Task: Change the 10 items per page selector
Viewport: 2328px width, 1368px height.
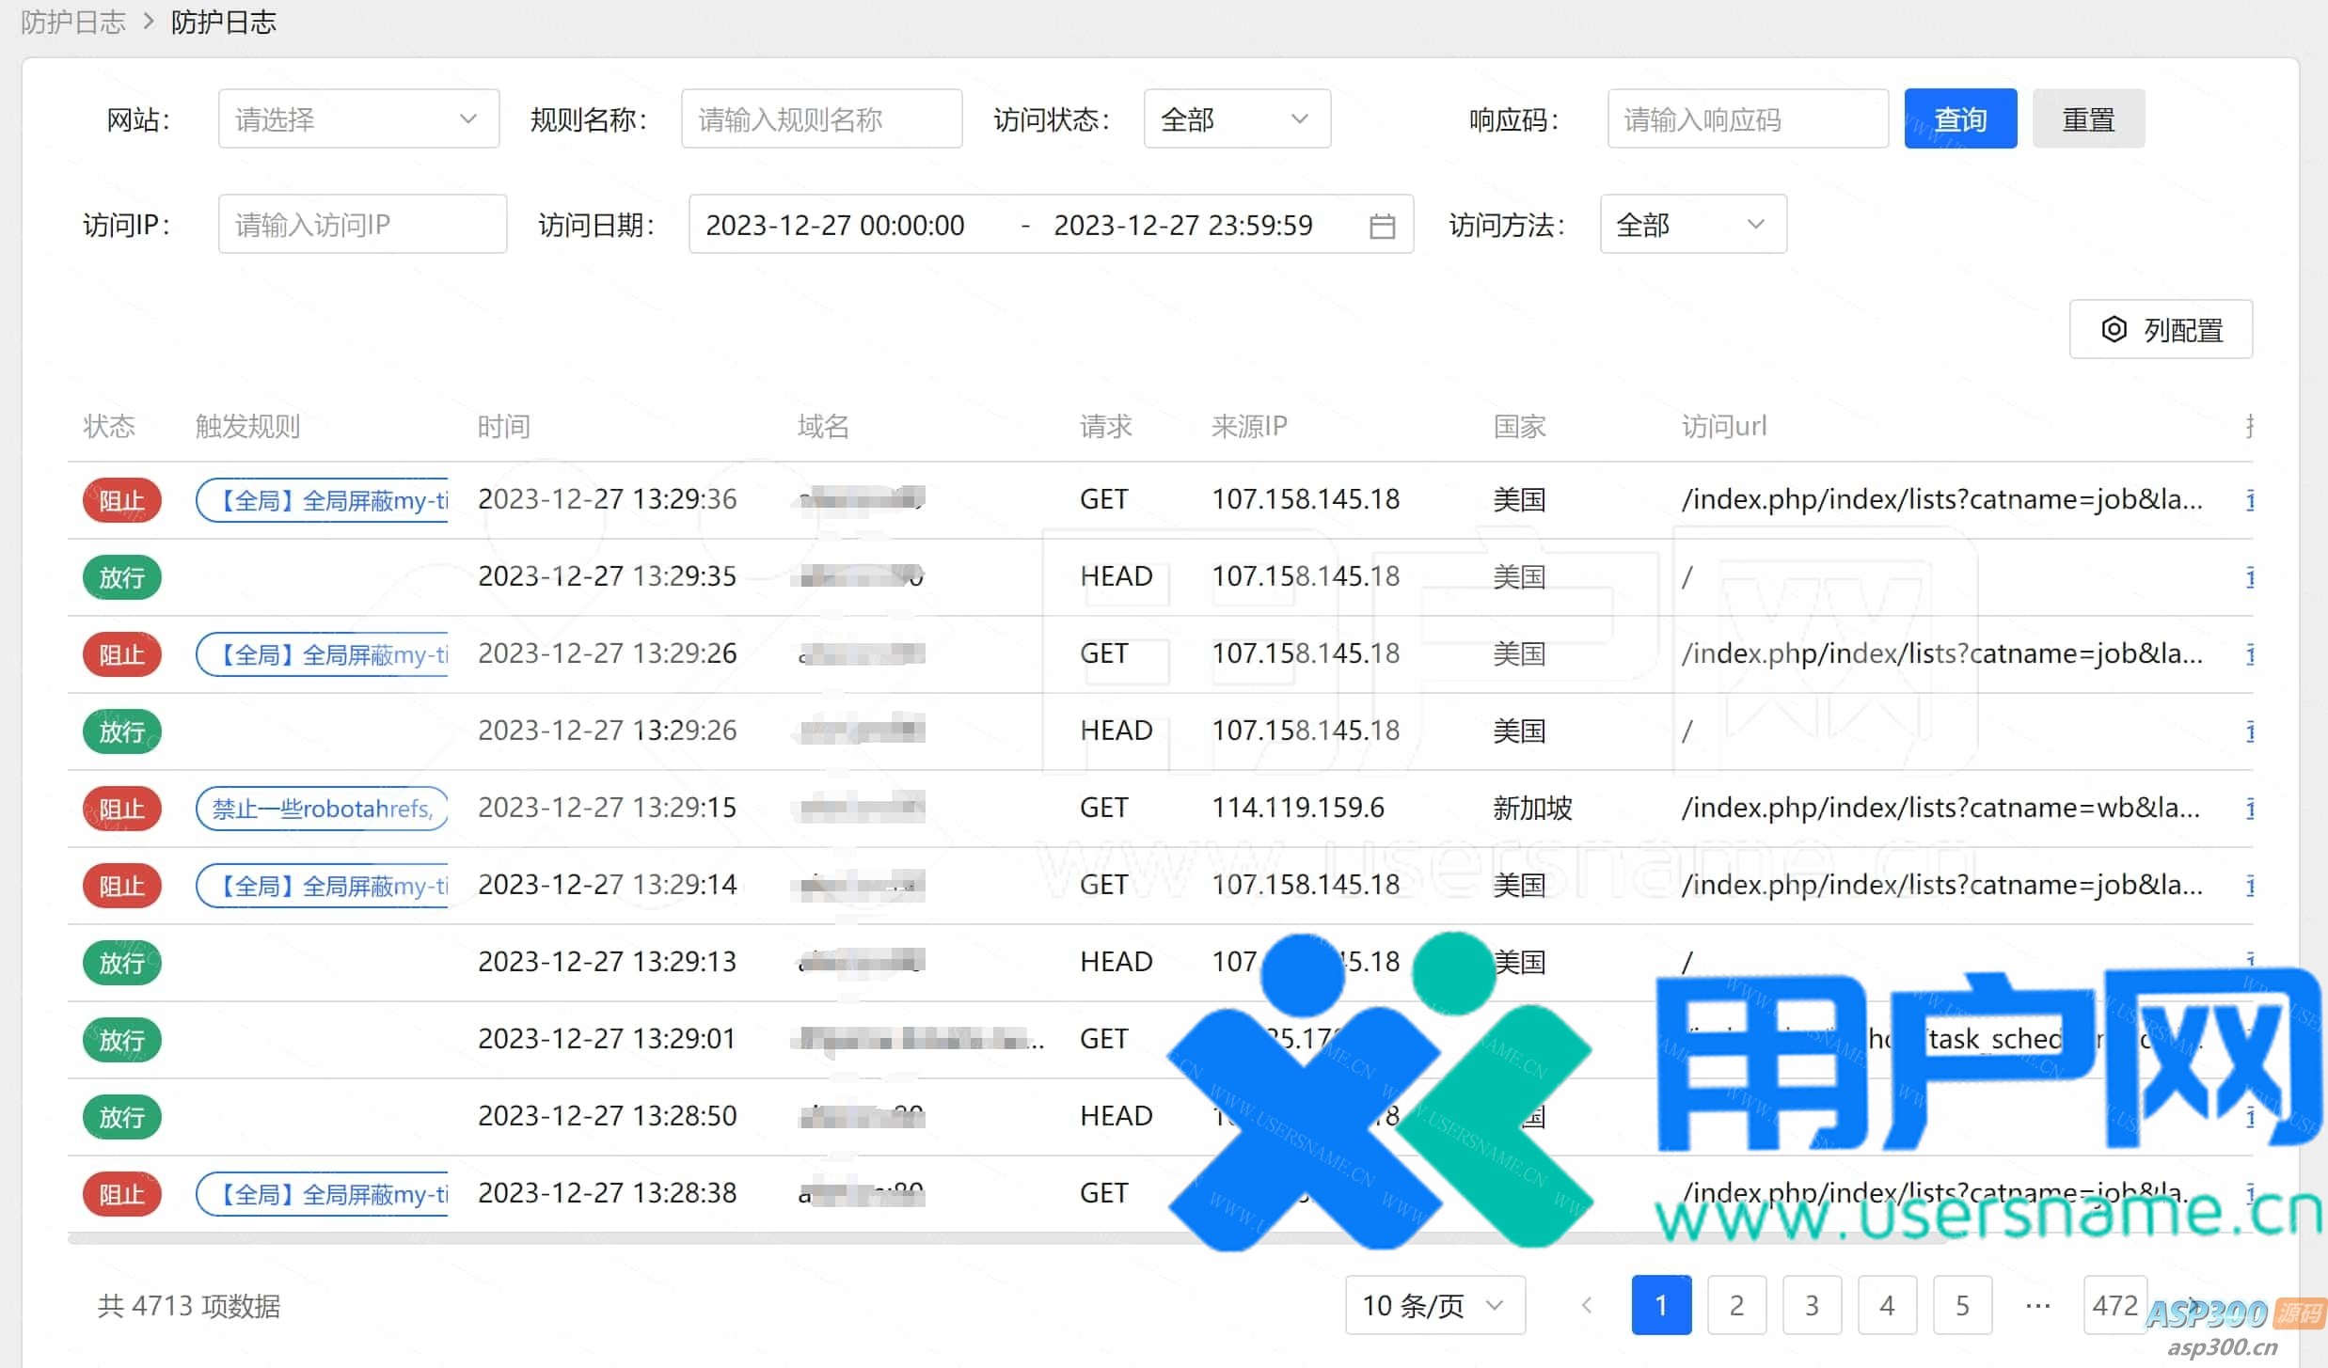Action: [1434, 1305]
